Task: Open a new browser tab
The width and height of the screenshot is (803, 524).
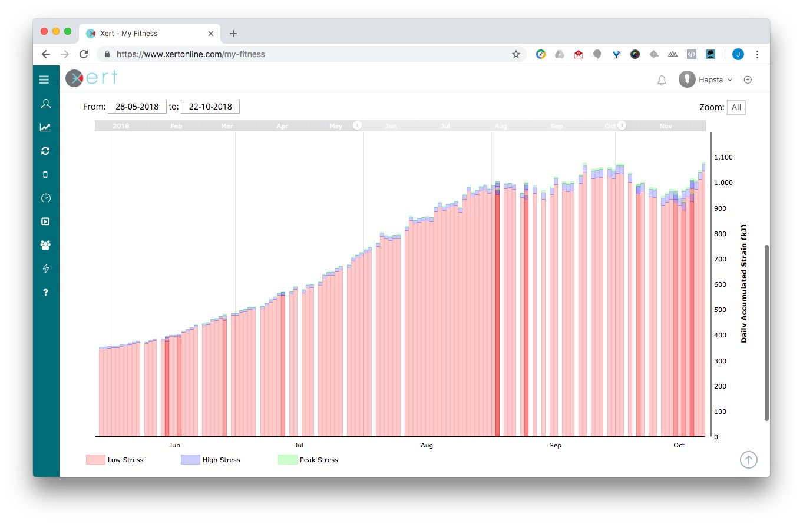Action: pos(233,34)
